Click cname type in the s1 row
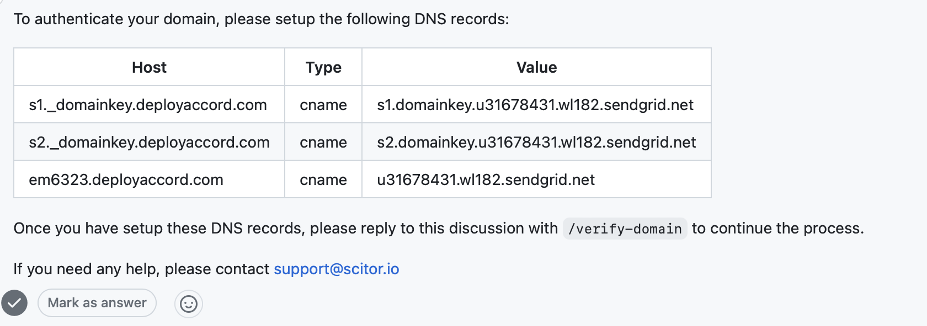Viewport: 927px width, 326px height. click(323, 105)
